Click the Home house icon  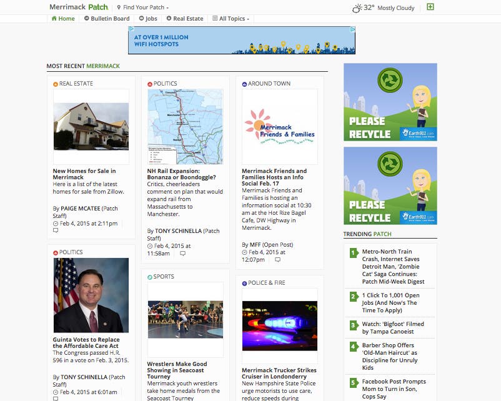click(54, 18)
